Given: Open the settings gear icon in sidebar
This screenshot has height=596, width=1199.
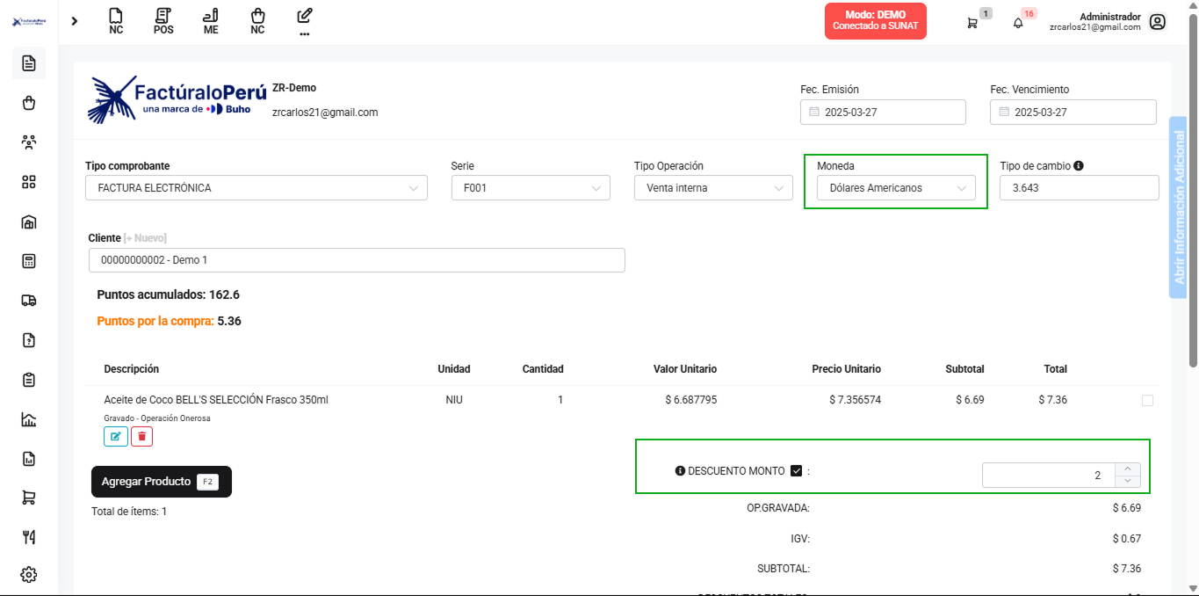Looking at the screenshot, I should tap(29, 574).
